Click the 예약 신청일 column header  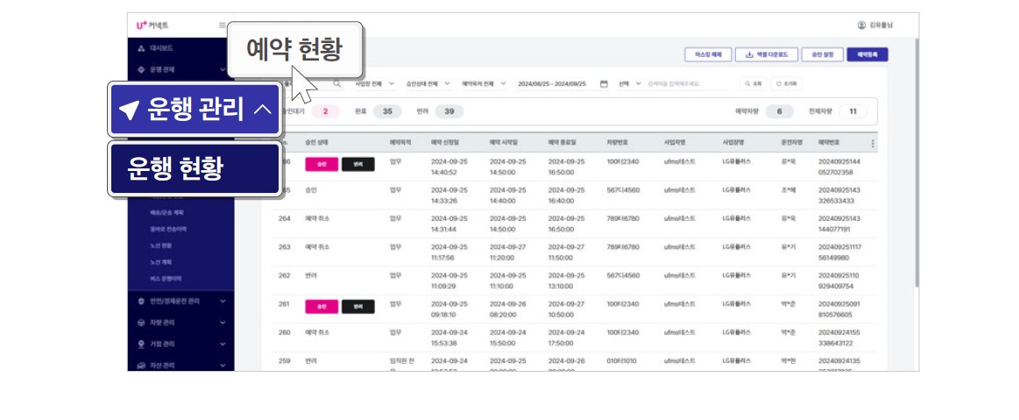pyautogui.click(x=444, y=142)
